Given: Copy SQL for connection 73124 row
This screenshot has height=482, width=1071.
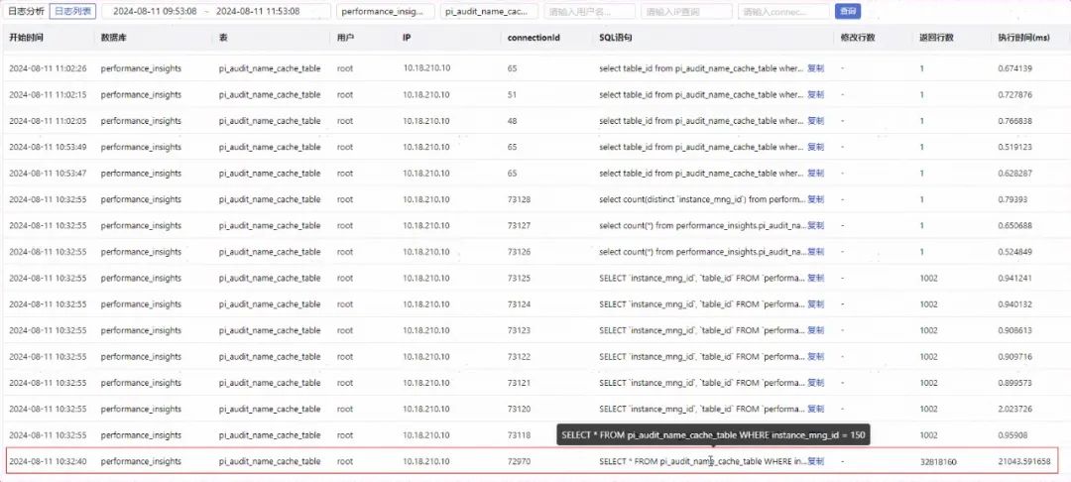Looking at the screenshot, I should coord(815,303).
